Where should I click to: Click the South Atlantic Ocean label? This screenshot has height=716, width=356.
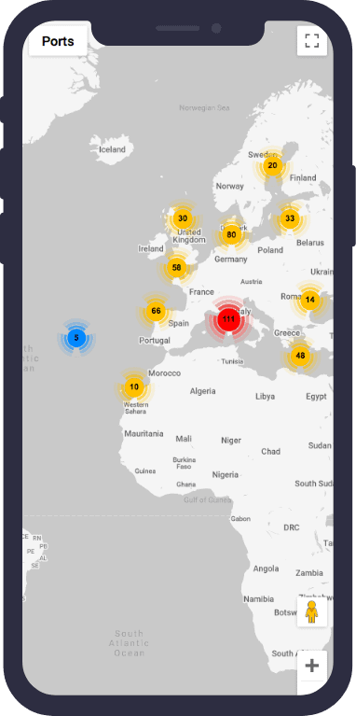(129, 643)
